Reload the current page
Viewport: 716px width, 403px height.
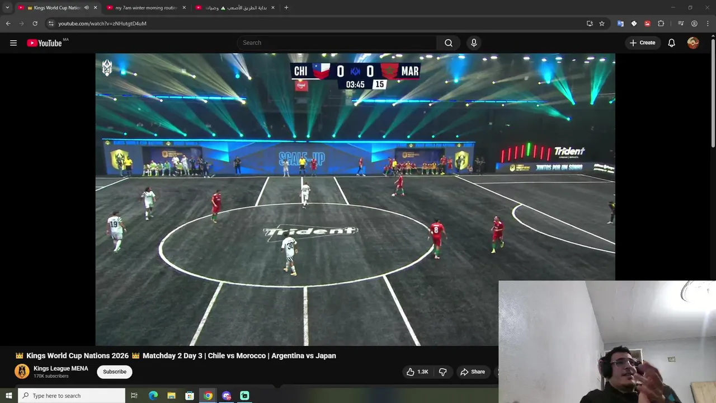35,24
